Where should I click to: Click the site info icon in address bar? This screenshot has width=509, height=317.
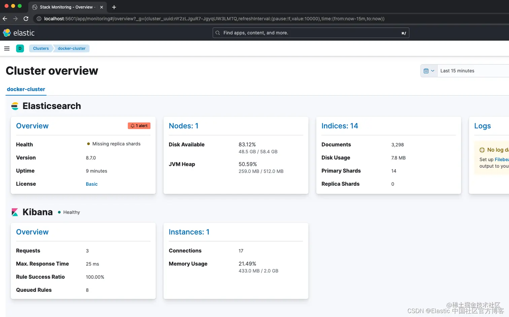[39, 19]
